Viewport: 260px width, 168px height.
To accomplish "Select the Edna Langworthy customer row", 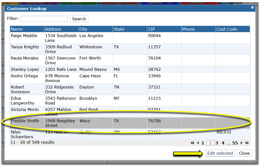I will click(x=130, y=101).
